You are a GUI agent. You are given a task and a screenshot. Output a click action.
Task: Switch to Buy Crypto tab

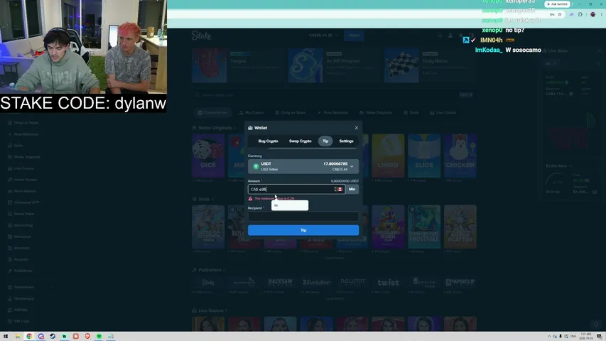[x=269, y=141]
